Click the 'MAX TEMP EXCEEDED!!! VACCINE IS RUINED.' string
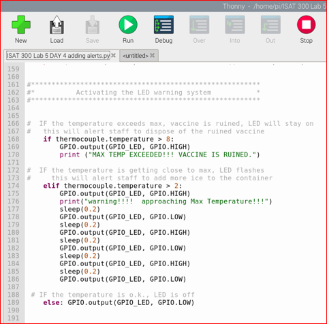327x324 pixels. point(172,155)
